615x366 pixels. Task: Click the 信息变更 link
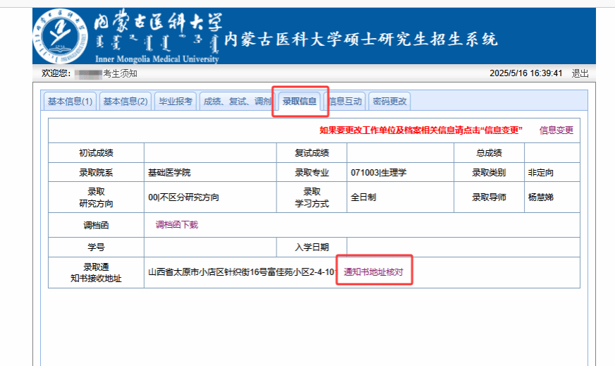pyautogui.click(x=556, y=130)
